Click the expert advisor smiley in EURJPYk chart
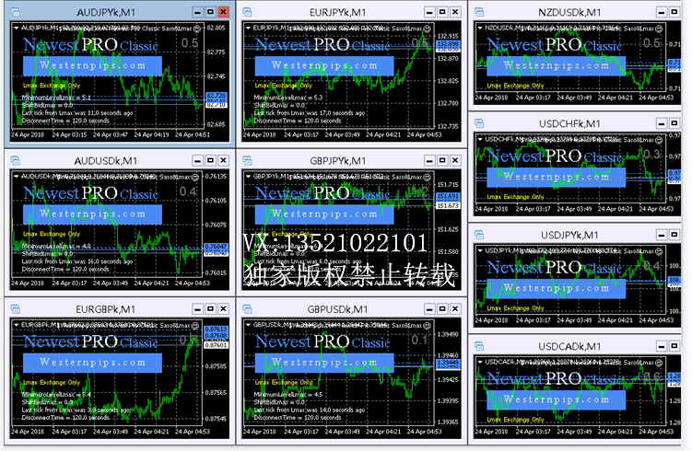The width and height of the screenshot is (692, 451). [427, 29]
